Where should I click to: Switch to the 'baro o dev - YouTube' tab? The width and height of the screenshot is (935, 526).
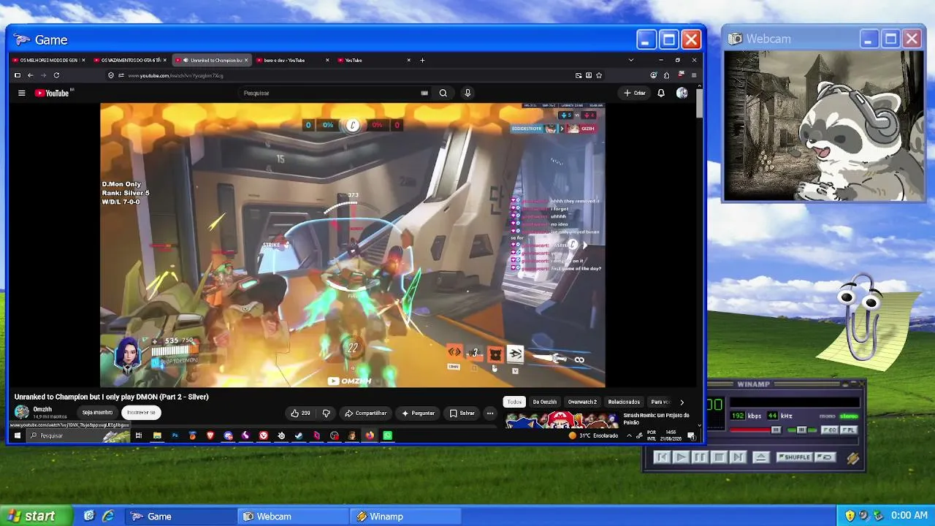pyautogui.click(x=292, y=60)
